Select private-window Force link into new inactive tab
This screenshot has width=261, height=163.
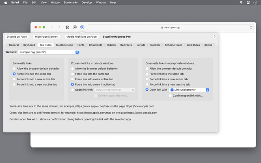pos(72,84)
